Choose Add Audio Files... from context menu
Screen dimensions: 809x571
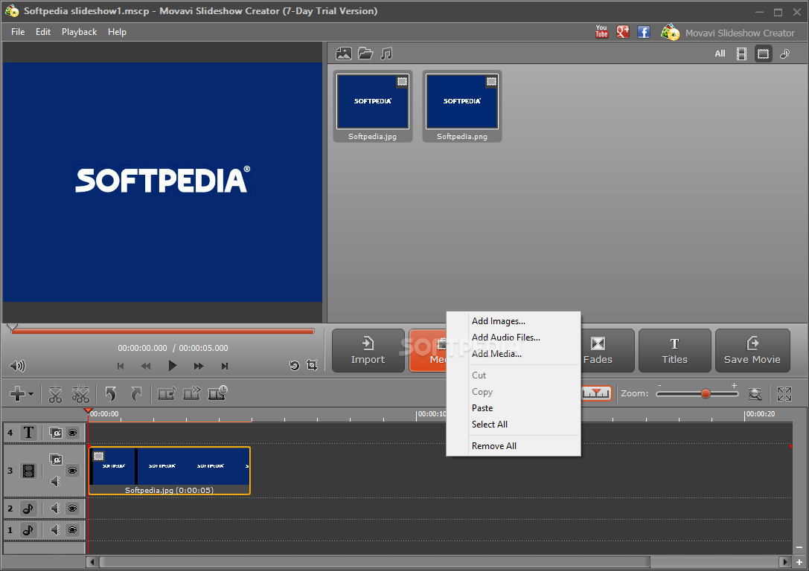(514, 338)
